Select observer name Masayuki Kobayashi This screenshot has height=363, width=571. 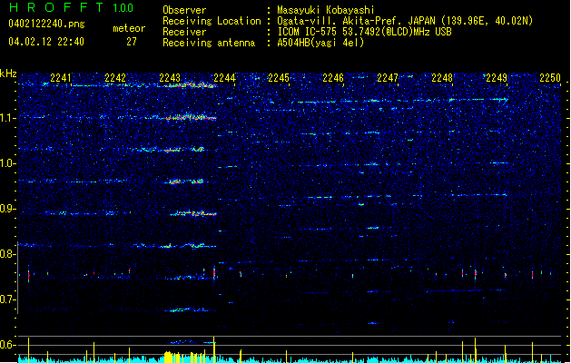(326, 10)
